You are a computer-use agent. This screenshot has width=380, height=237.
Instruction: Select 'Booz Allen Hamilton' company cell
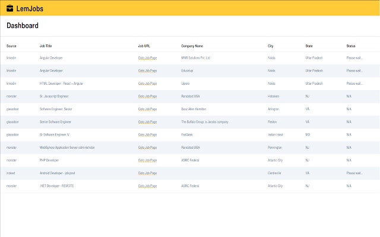[194, 109]
